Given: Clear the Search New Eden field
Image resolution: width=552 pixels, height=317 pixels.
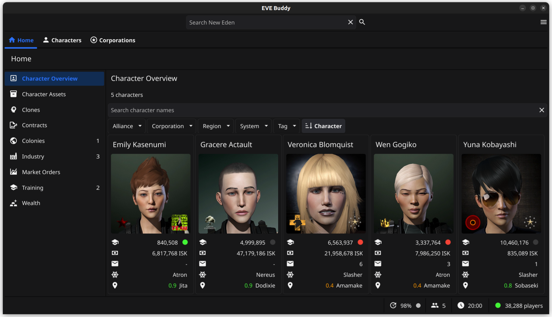Looking at the screenshot, I should pos(350,22).
